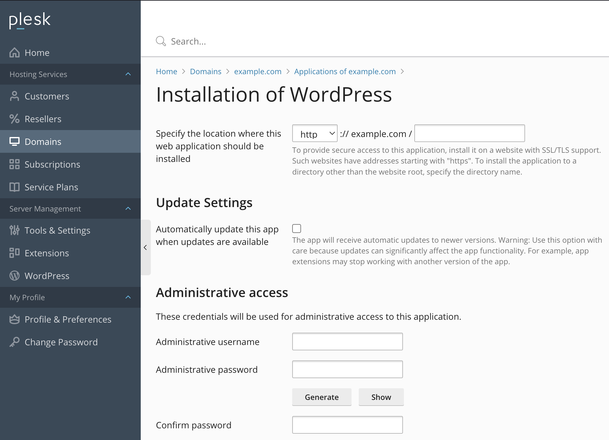Click the Resellers percent icon

(15, 119)
